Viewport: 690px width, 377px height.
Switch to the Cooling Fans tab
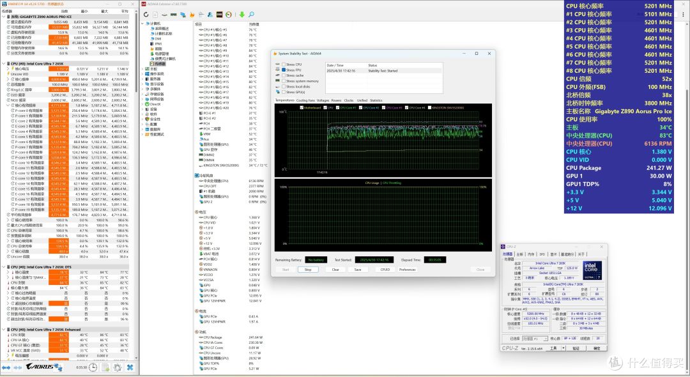[x=305, y=100]
